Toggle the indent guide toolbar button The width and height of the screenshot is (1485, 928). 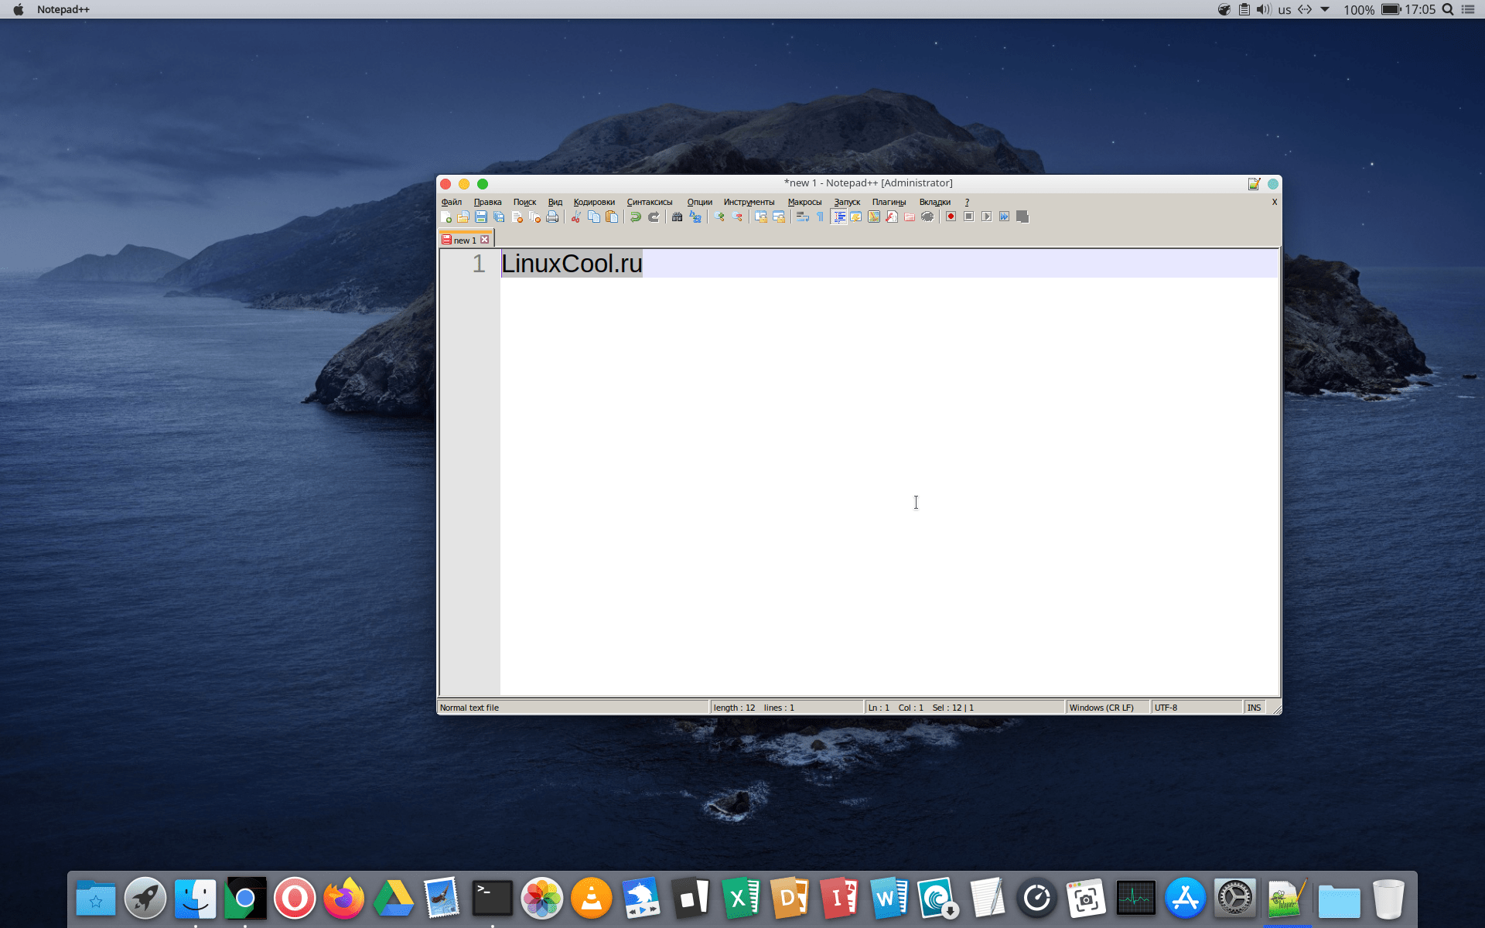pyautogui.click(x=838, y=217)
